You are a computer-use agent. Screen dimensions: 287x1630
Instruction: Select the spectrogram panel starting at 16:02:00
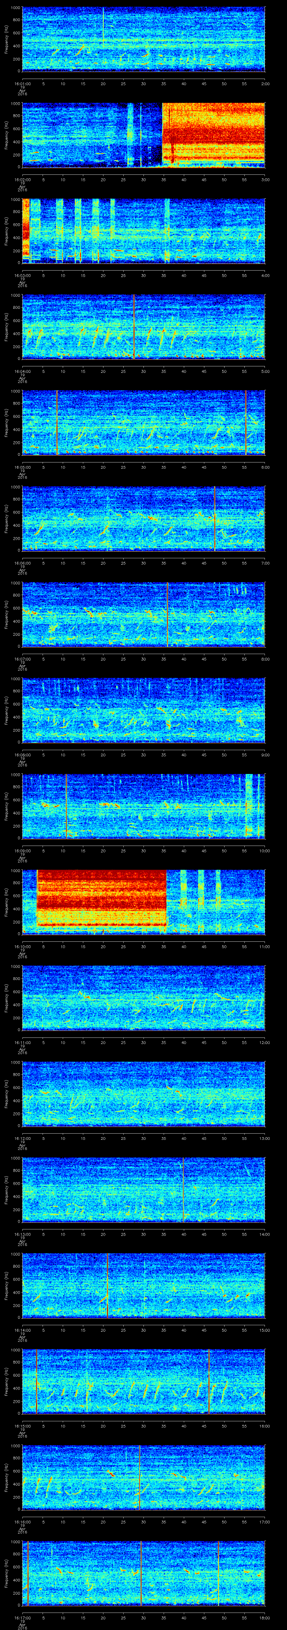coord(143,135)
